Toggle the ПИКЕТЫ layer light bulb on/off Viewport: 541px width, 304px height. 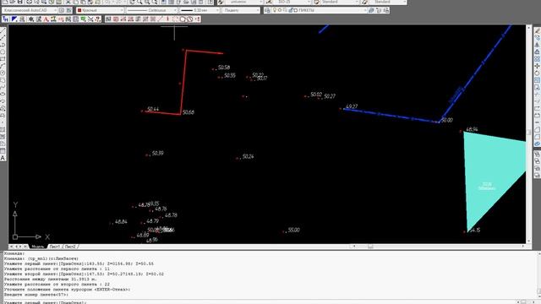point(275,10)
